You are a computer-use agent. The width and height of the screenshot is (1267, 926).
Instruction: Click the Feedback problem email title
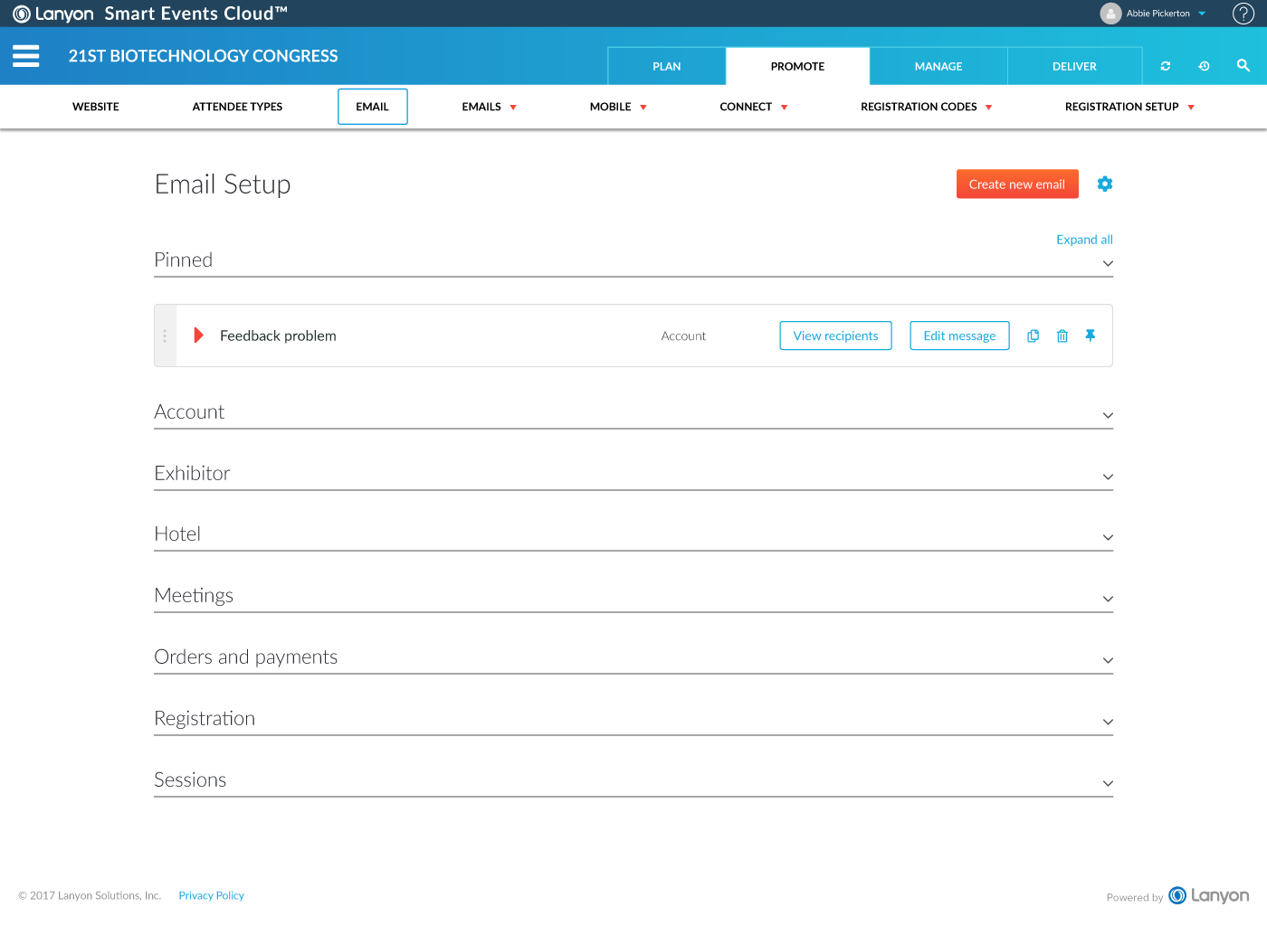click(278, 335)
